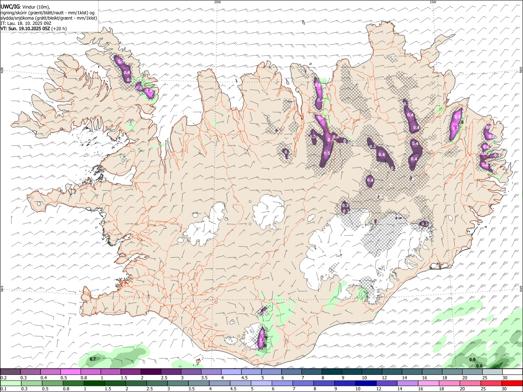Select the light green 0.3 rain scale swatch
Screen dimensions: 523x392
point(32,383)
